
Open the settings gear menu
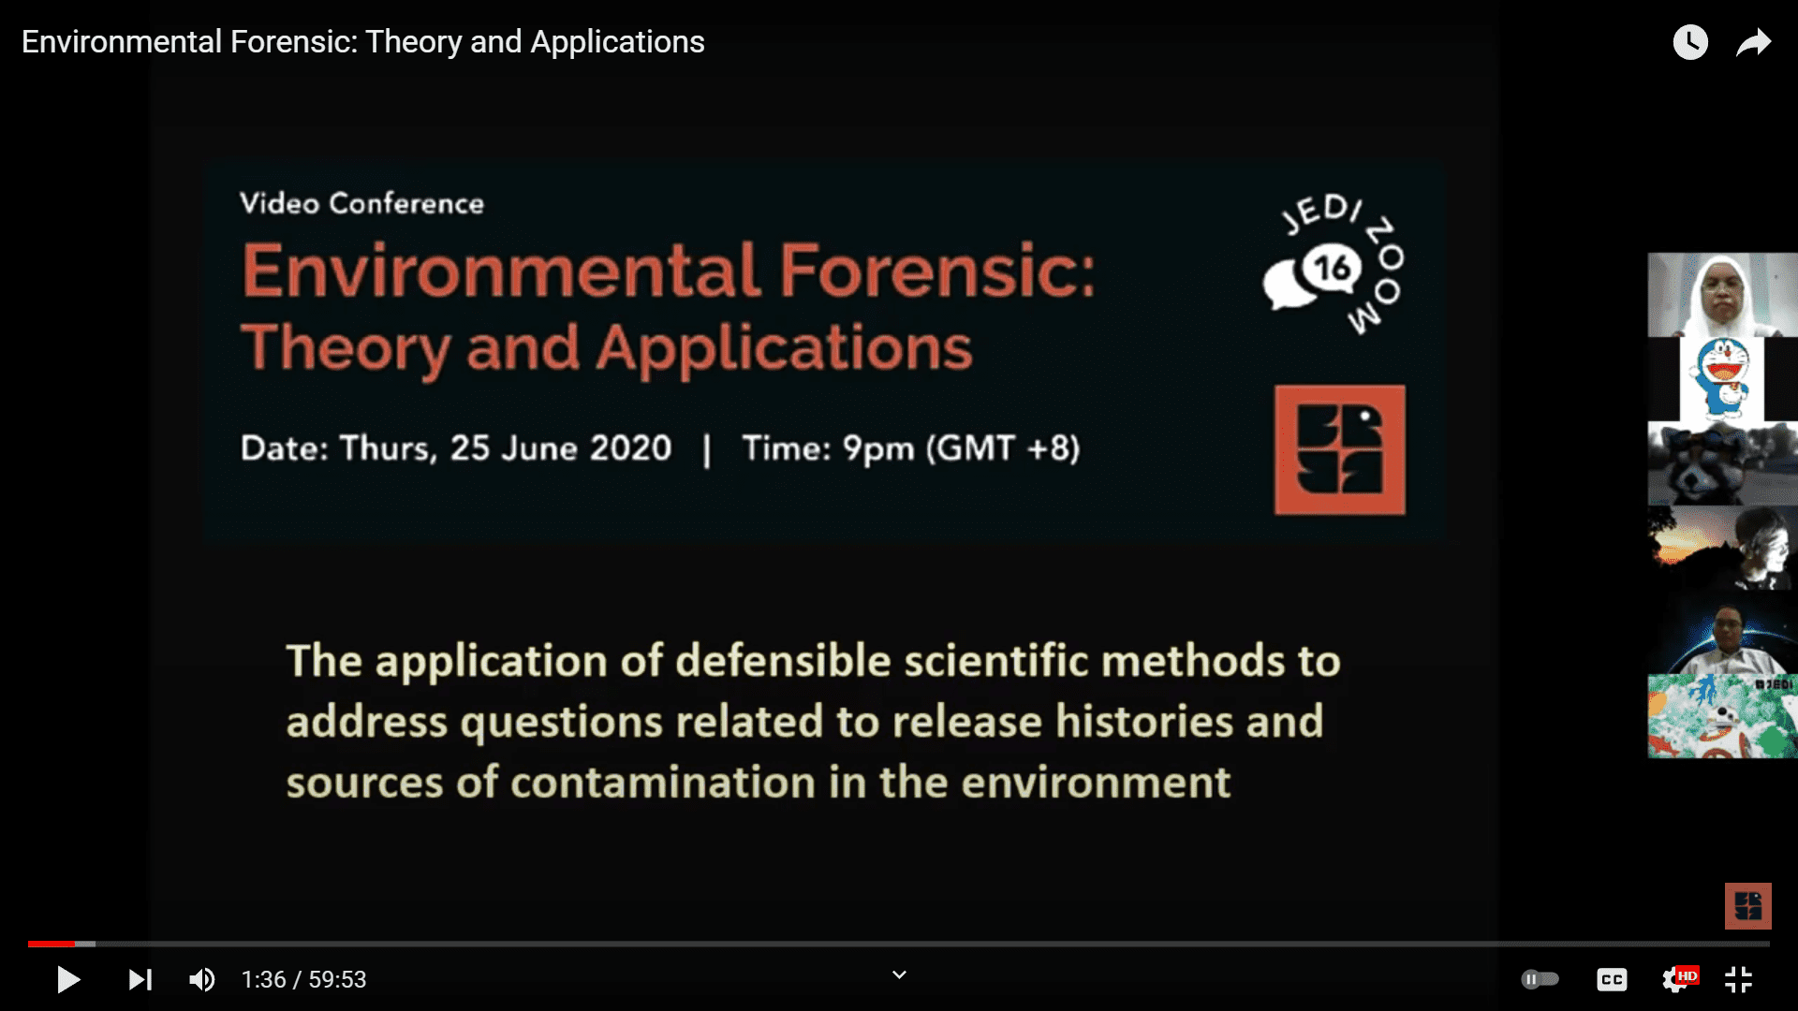1675,979
